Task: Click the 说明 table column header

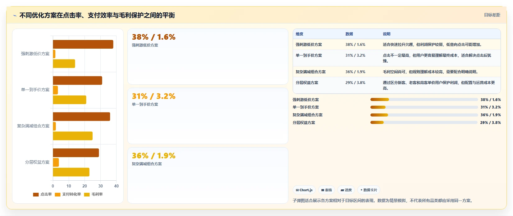Action: 387,34
